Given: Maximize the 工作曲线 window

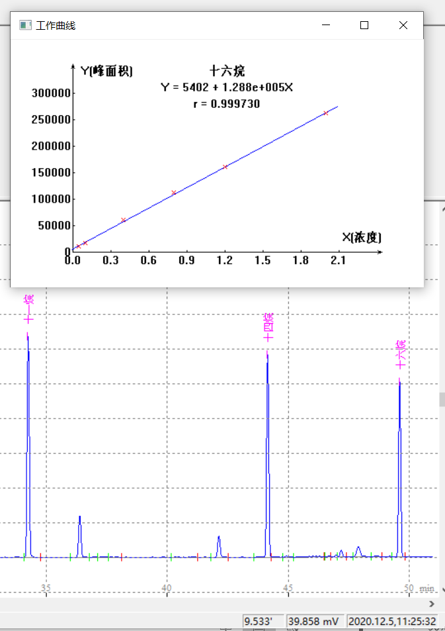Looking at the screenshot, I should click(364, 25).
